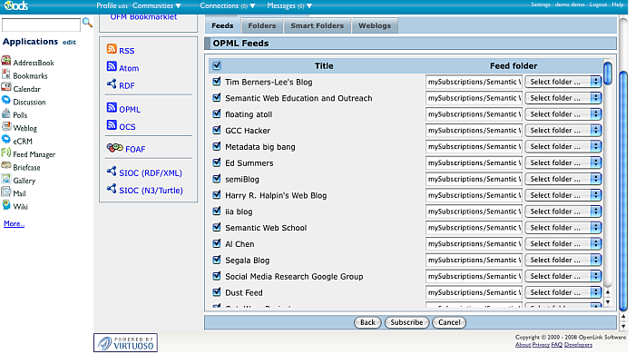This screenshot has height=364, width=635.
Task: Click the RSS feed icon
Action: pos(112,51)
